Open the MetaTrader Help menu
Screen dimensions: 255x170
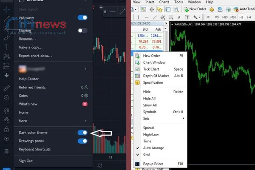[210, 2]
